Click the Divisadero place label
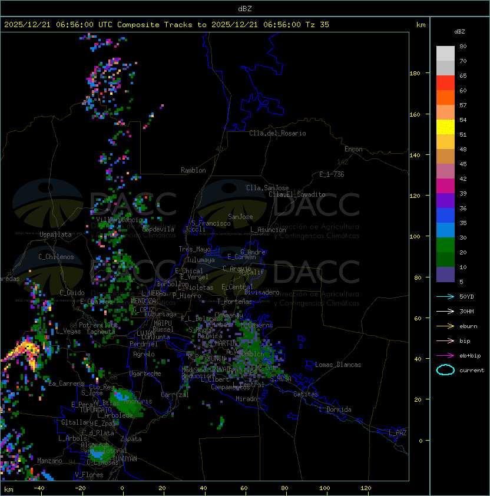Screen dimensions: 490x496 point(262,292)
